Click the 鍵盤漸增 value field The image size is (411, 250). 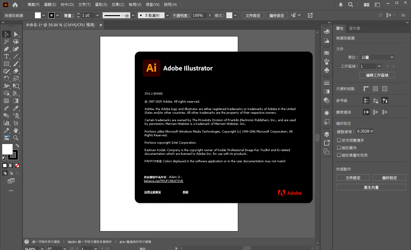tap(365, 131)
